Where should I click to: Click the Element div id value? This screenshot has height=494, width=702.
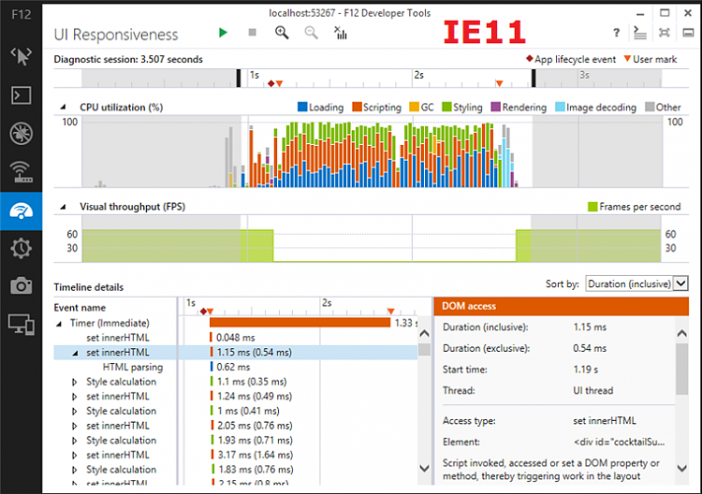click(620, 443)
